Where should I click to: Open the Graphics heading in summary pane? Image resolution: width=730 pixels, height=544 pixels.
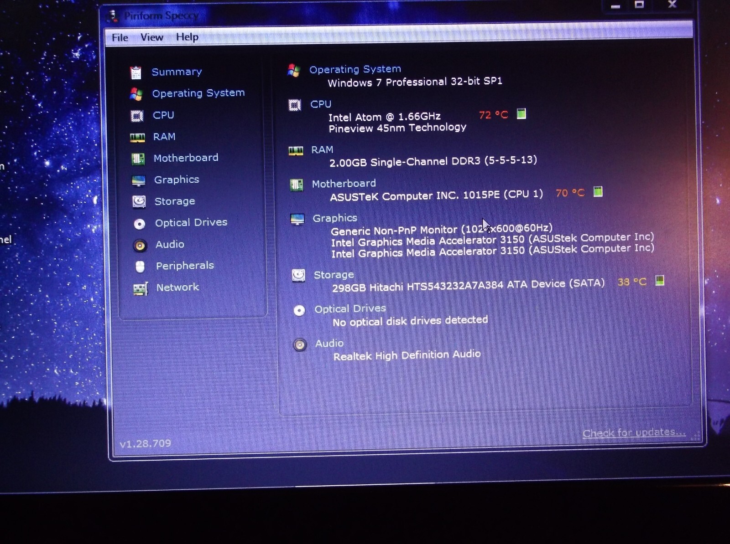pyautogui.click(x=335, y=218)
